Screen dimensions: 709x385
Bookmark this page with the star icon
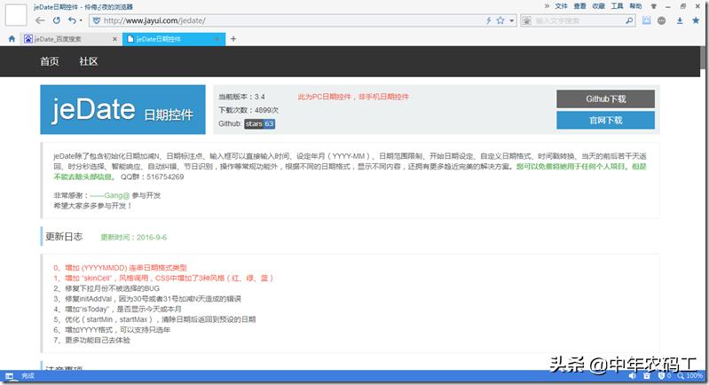(500, 20)
